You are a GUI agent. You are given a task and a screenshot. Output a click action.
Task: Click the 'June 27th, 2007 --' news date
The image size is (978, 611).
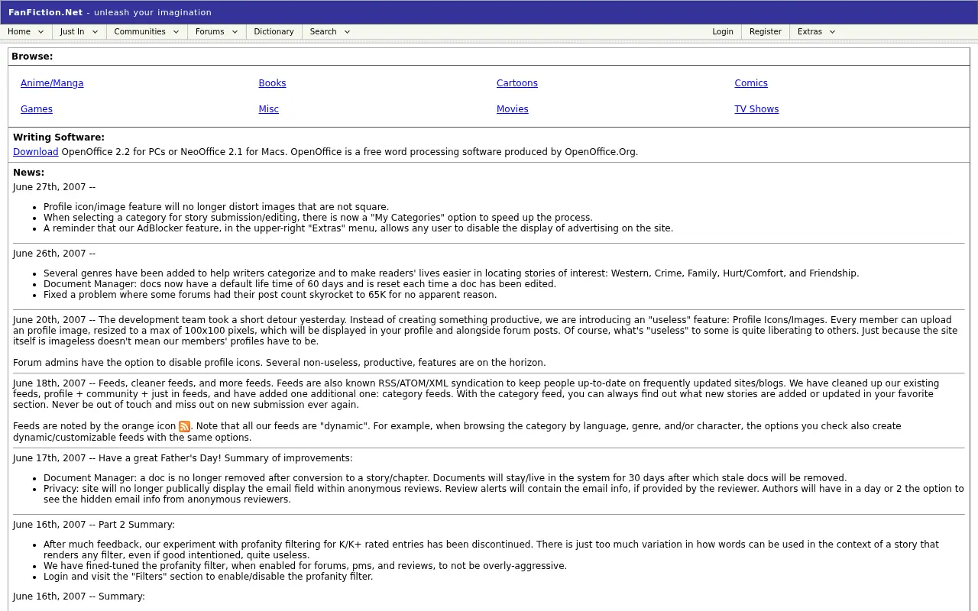[x=54, y=187]
